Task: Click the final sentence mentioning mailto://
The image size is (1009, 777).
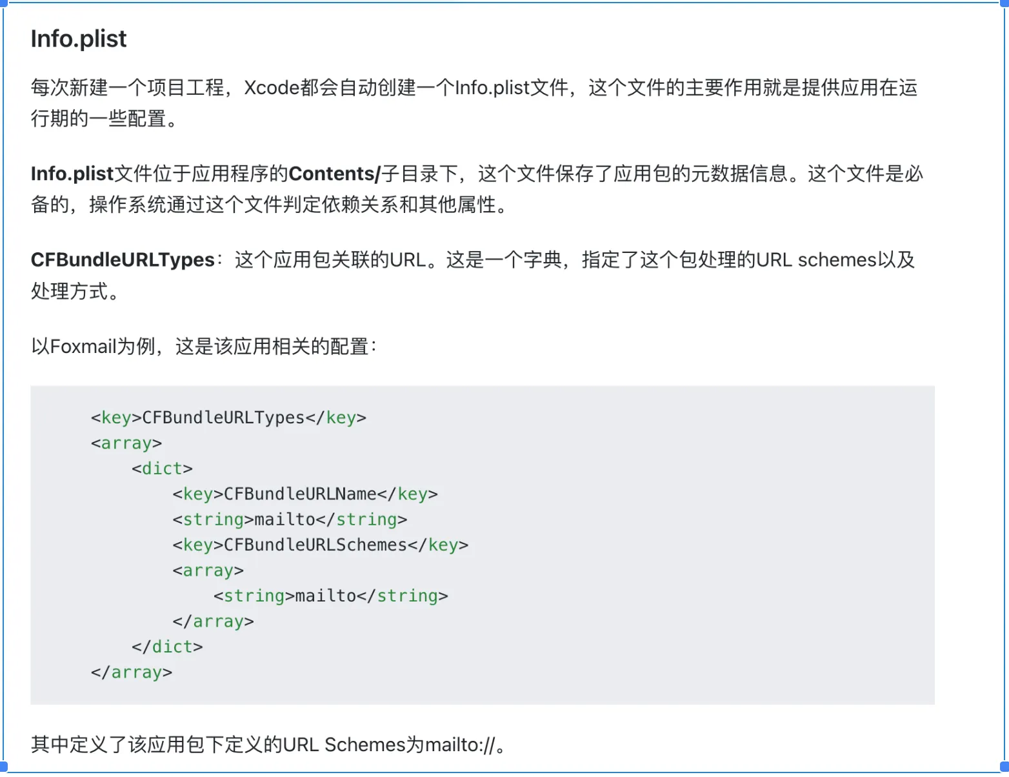Action: [268, 745]
